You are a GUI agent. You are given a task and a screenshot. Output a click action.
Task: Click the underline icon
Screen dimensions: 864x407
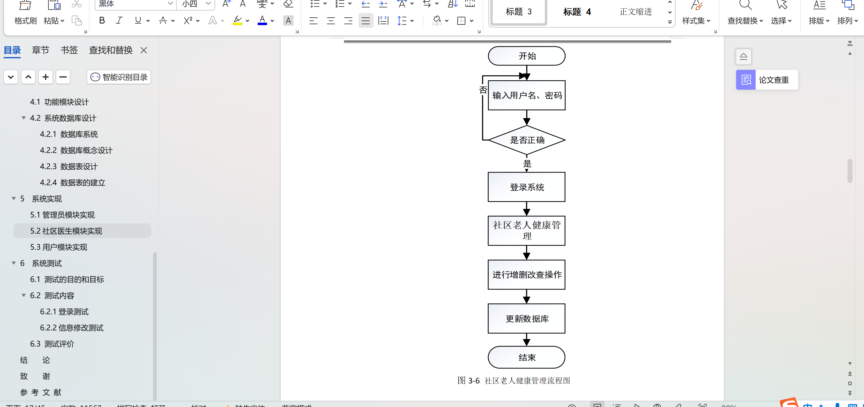coord(138,21)
